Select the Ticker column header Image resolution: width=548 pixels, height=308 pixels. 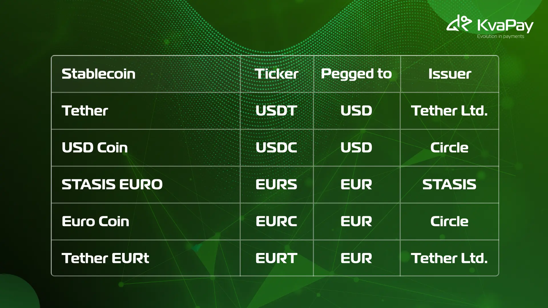pos(276,74)
